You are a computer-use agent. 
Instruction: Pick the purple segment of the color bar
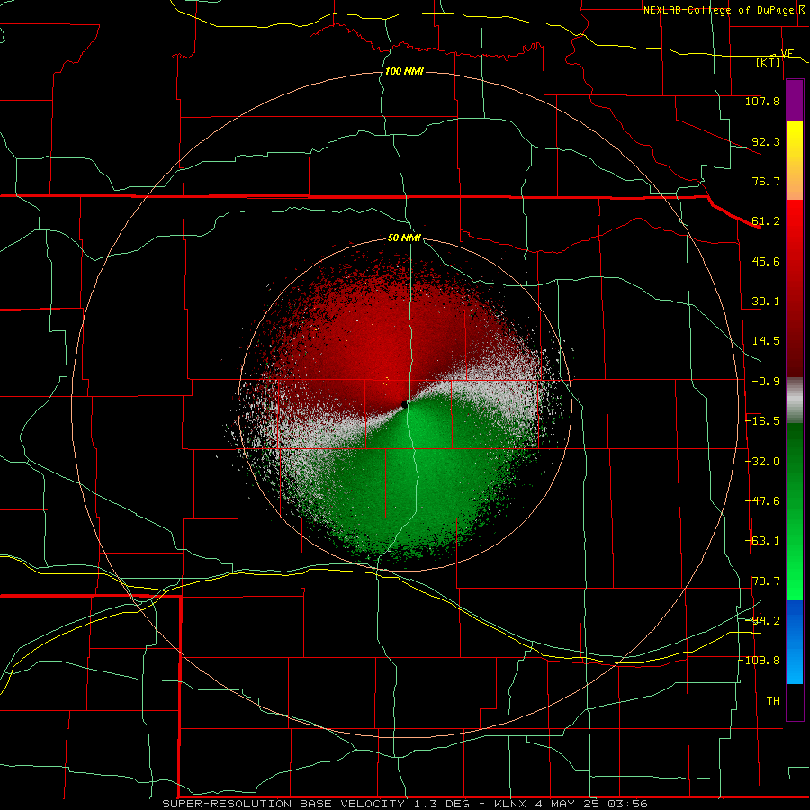[795, 100]
